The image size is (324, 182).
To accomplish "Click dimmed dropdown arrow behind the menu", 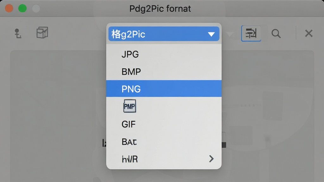I will pyautogui.click(x=230, y=34).
